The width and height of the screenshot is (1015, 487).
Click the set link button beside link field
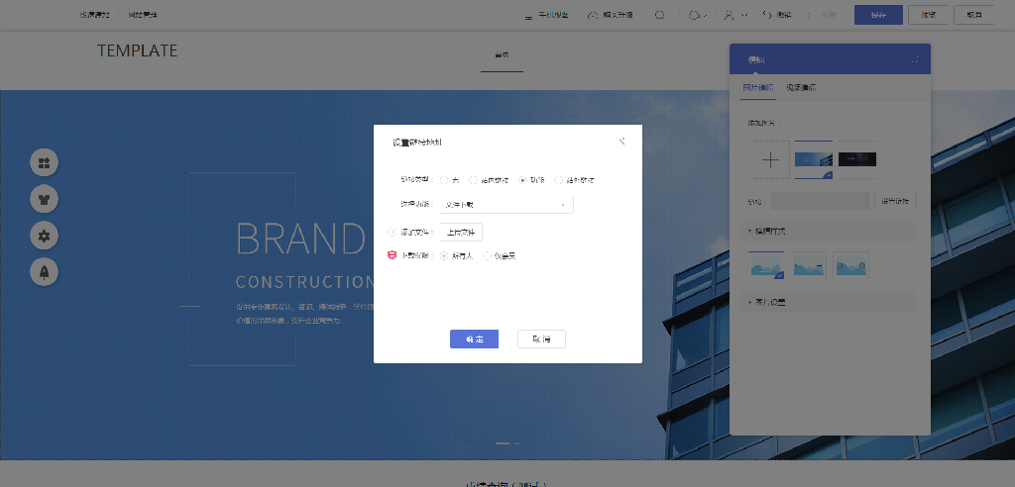coord(896,201)
